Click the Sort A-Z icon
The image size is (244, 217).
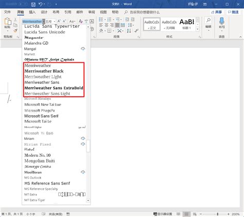[129, 31]
